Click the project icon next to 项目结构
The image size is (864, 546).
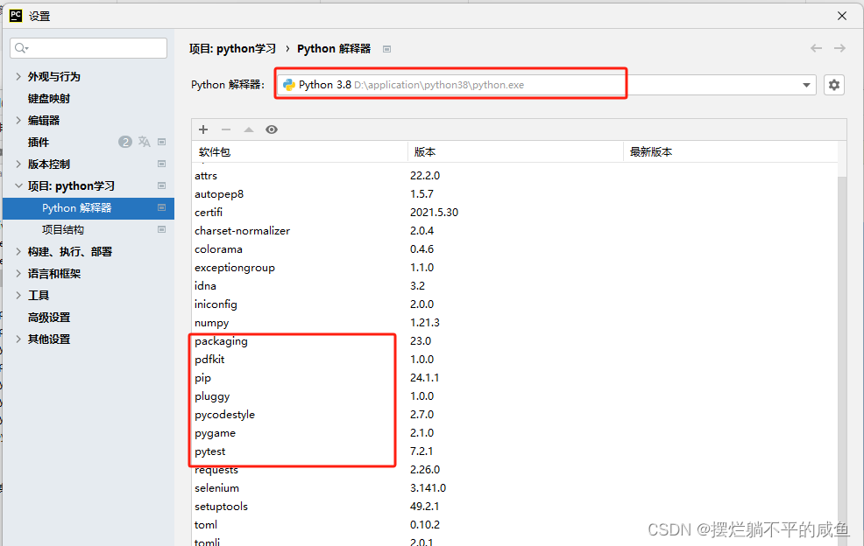coord(161,229)
